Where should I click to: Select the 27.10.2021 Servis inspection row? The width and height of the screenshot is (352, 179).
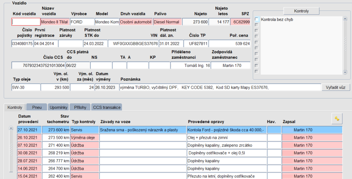coord(142,130)
